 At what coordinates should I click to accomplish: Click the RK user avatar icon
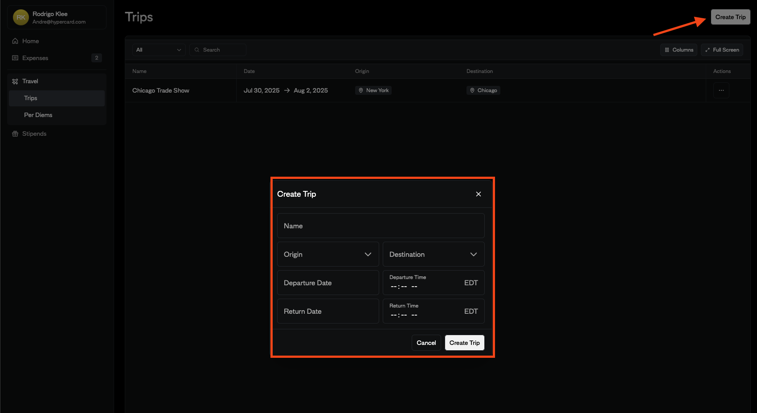21,17
